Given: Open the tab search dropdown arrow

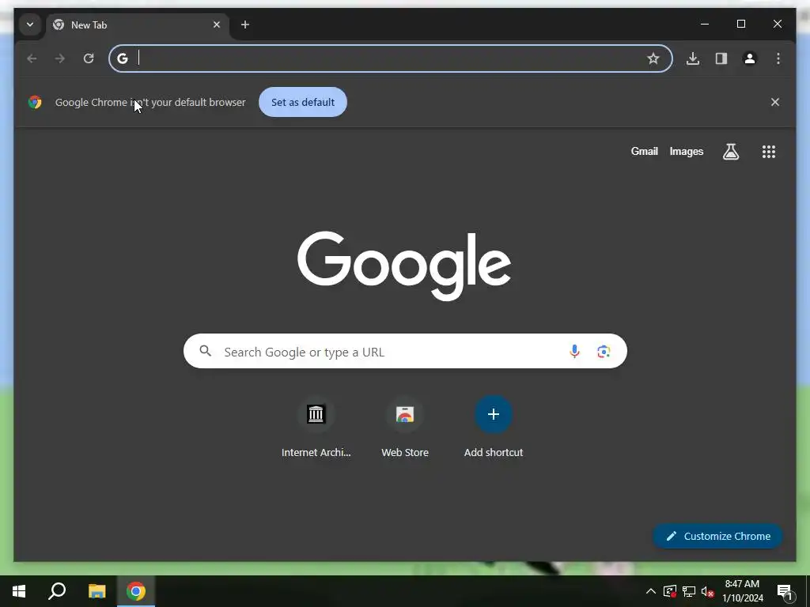Looking at the screenshot, I should point(30,25).
